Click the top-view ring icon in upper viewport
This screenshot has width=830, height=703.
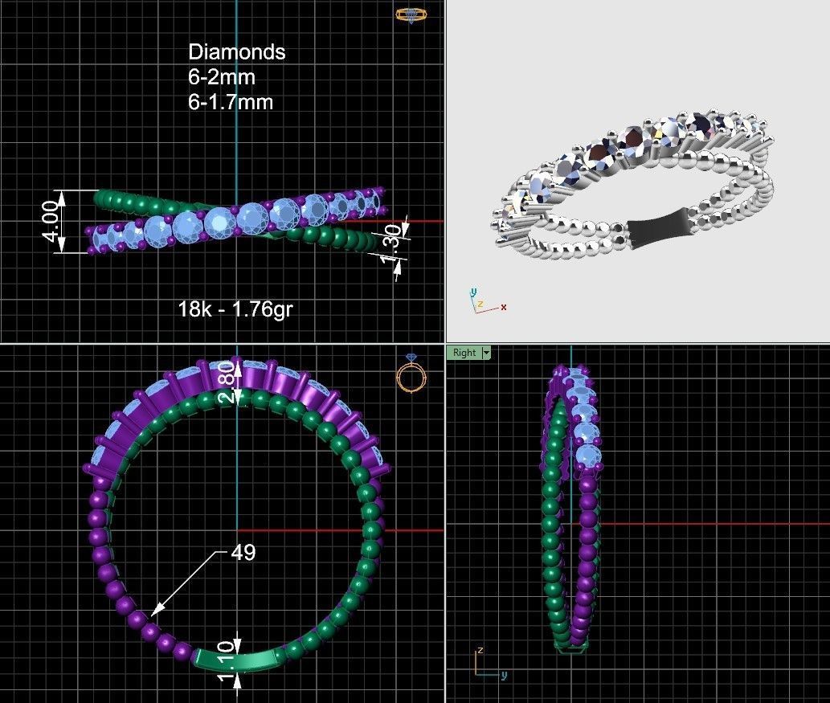coord(411,14)
